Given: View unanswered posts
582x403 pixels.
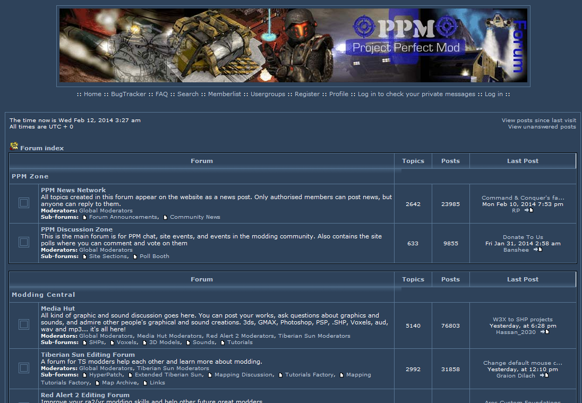Looking at the screenshot, I should (x=542, y=126).
